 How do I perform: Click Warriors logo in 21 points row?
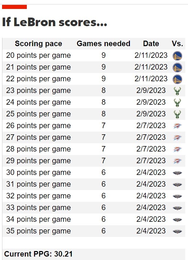tap(177, 67)
